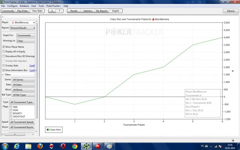Image resolution: width=240 pixels, height=150 pixels.
Task: Open the Tools menu
Action: coord(41,6)
